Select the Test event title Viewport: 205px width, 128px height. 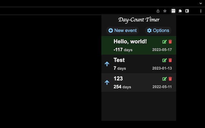pyautogui.click(x=119, y=60)
